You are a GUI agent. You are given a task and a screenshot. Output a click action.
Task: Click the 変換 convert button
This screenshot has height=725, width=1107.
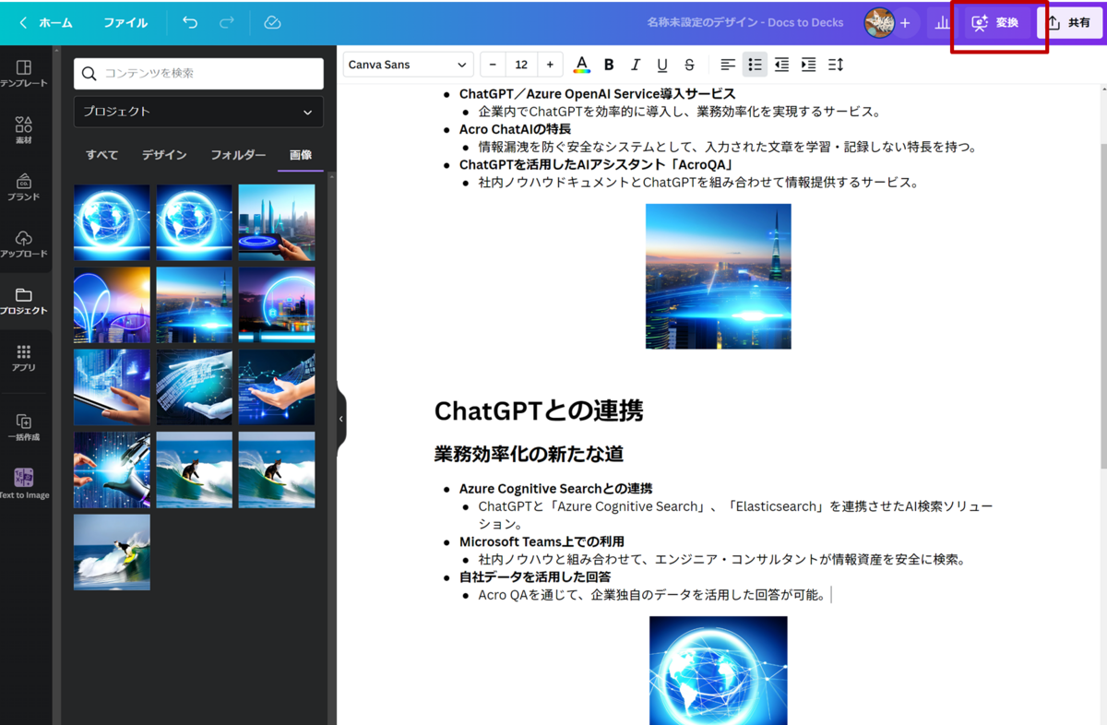coord(995,22)
